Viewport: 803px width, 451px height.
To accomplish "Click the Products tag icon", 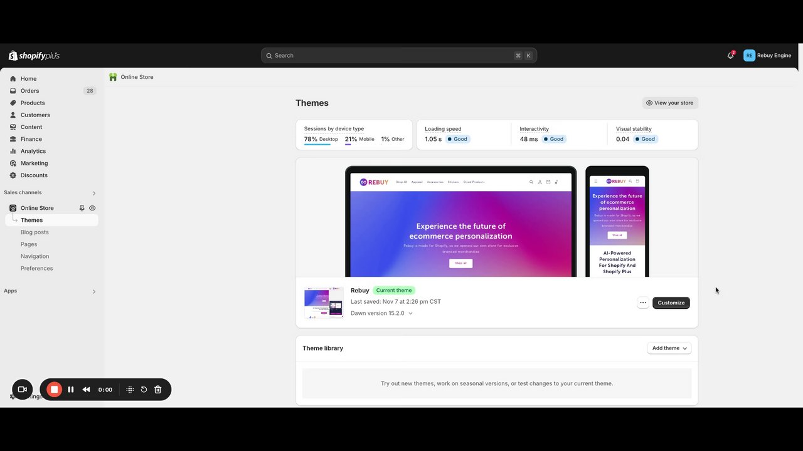I will 13,103.
